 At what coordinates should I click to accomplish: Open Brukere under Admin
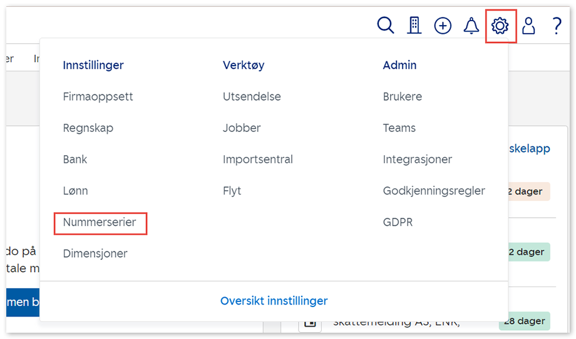(x=403, y=97)
